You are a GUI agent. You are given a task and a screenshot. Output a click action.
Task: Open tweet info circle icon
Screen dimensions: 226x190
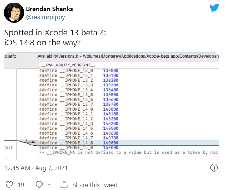point(214,168)
